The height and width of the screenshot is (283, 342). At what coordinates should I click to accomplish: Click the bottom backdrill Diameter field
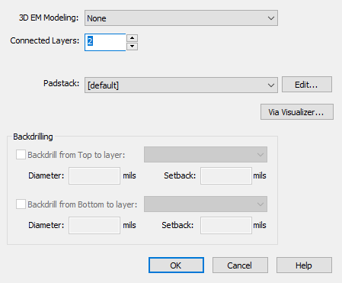pos(94,225)
